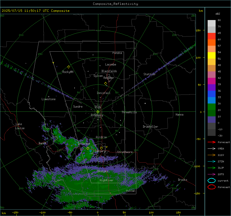Click the Cochrane city label
Viewport: 231px width, 216px height.
84,144
